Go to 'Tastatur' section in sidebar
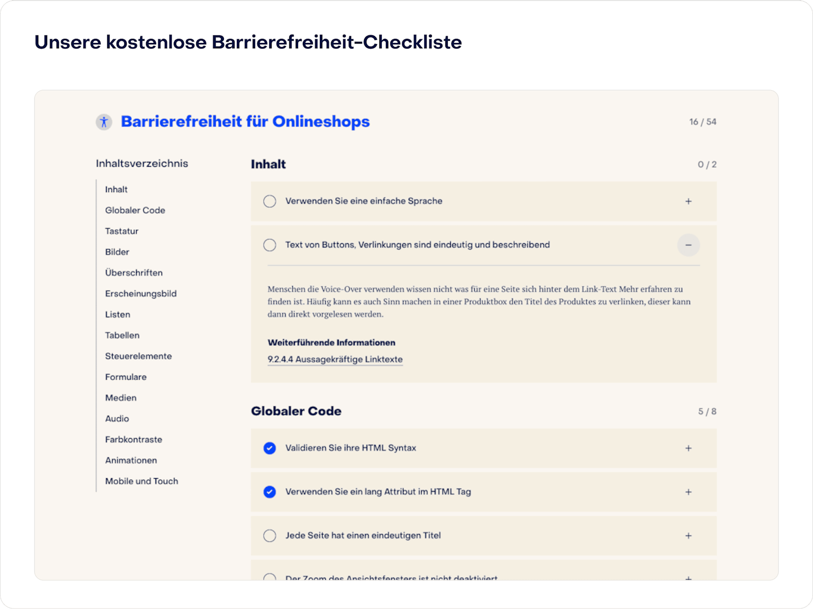This screenshot has height=609, width=813. (122, 231)
